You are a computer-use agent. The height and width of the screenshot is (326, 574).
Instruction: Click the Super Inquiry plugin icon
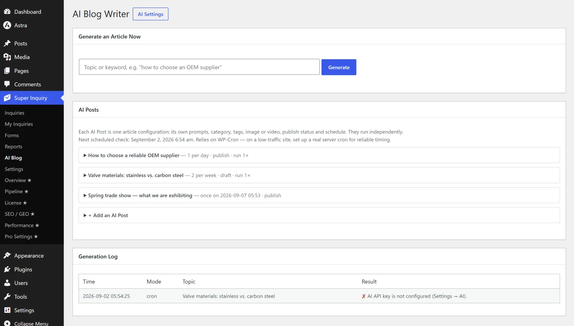pyautogui.click(x=7, y=98)
